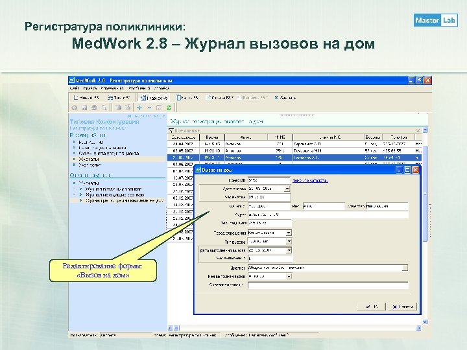This screenshot has width=467, height=350.
Task: Click the Имя input field
Action: [x=324, y=206]
